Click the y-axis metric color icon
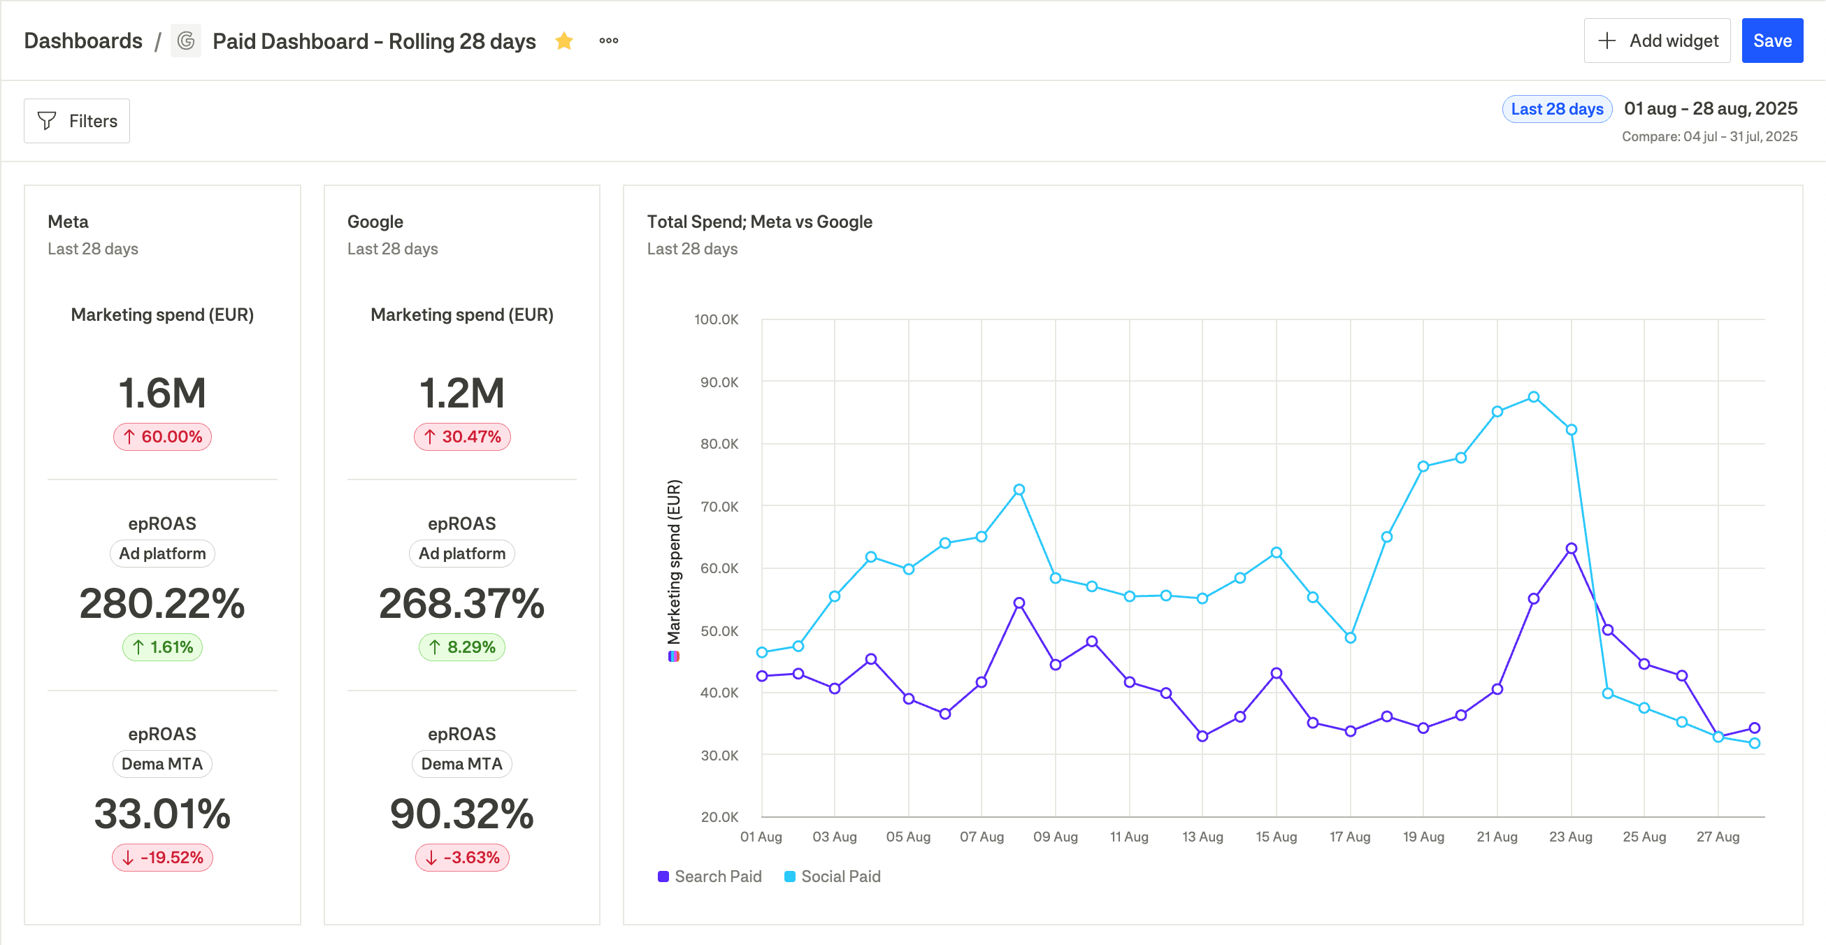The width and height of the screenshot is (1826, 945). 673,656
